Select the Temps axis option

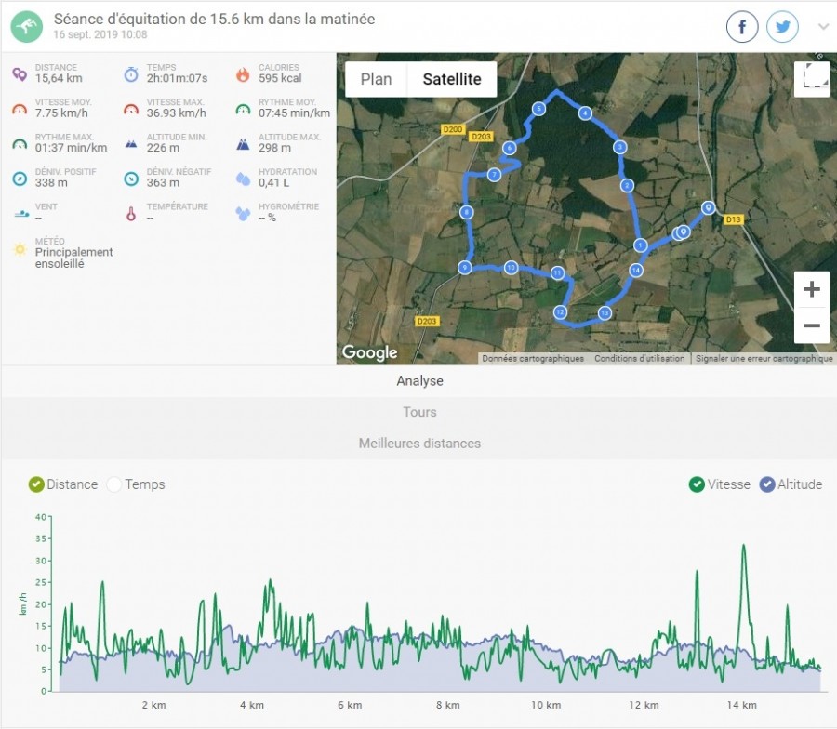pyautogui.click(x=115, y=484)
